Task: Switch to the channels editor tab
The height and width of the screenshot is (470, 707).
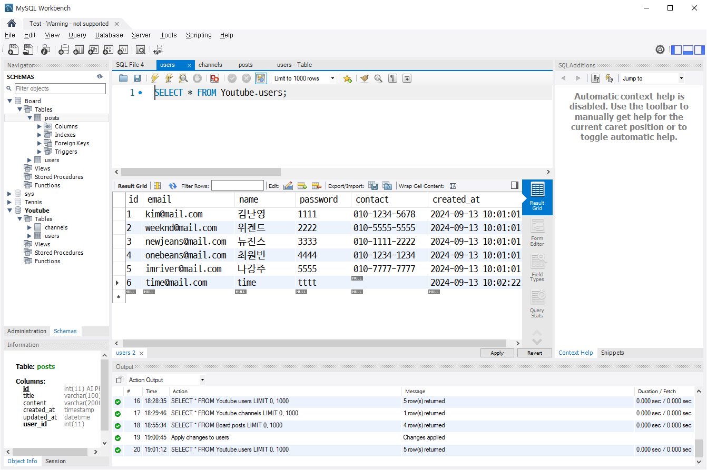Action: point(210,65)
